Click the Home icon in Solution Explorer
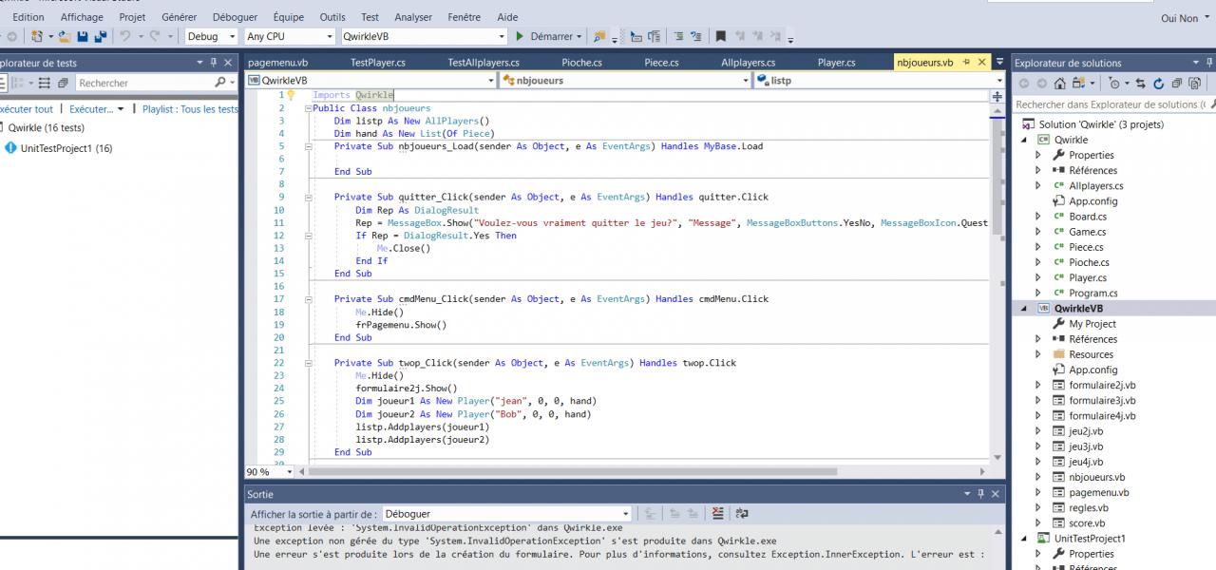The height and width of the screenshot is (570, 1216). point(1060,84)
